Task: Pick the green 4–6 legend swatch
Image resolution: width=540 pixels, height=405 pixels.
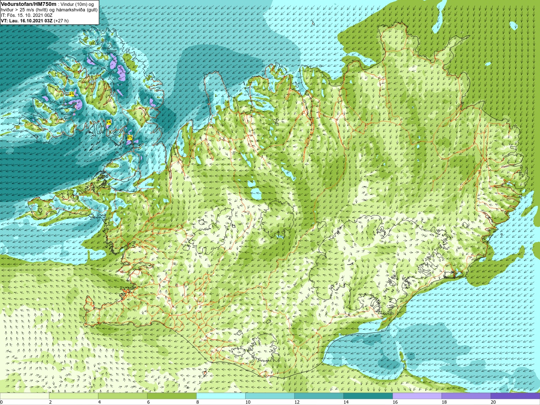Action: pos(122,396)
